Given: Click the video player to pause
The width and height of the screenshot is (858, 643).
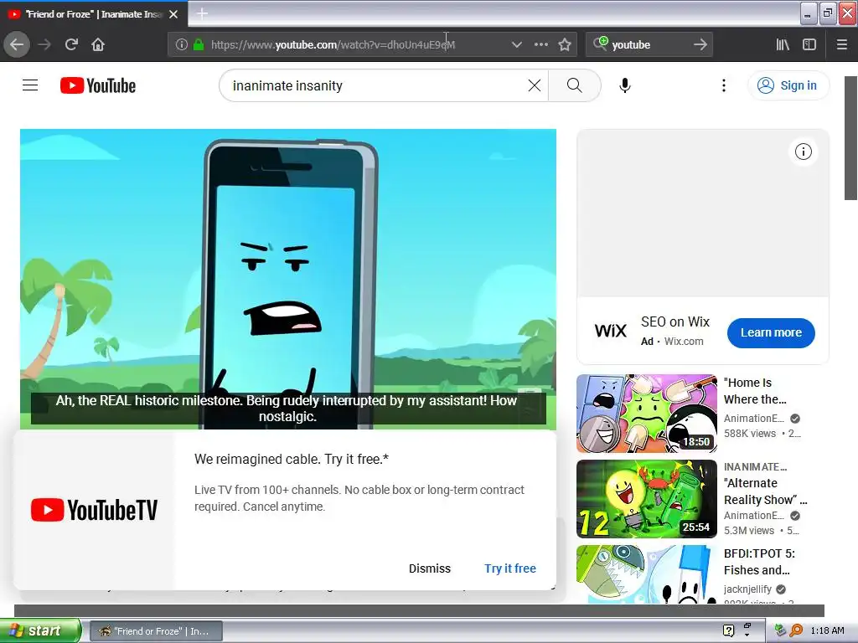Looking at the screenshot, I should (288, 279).
